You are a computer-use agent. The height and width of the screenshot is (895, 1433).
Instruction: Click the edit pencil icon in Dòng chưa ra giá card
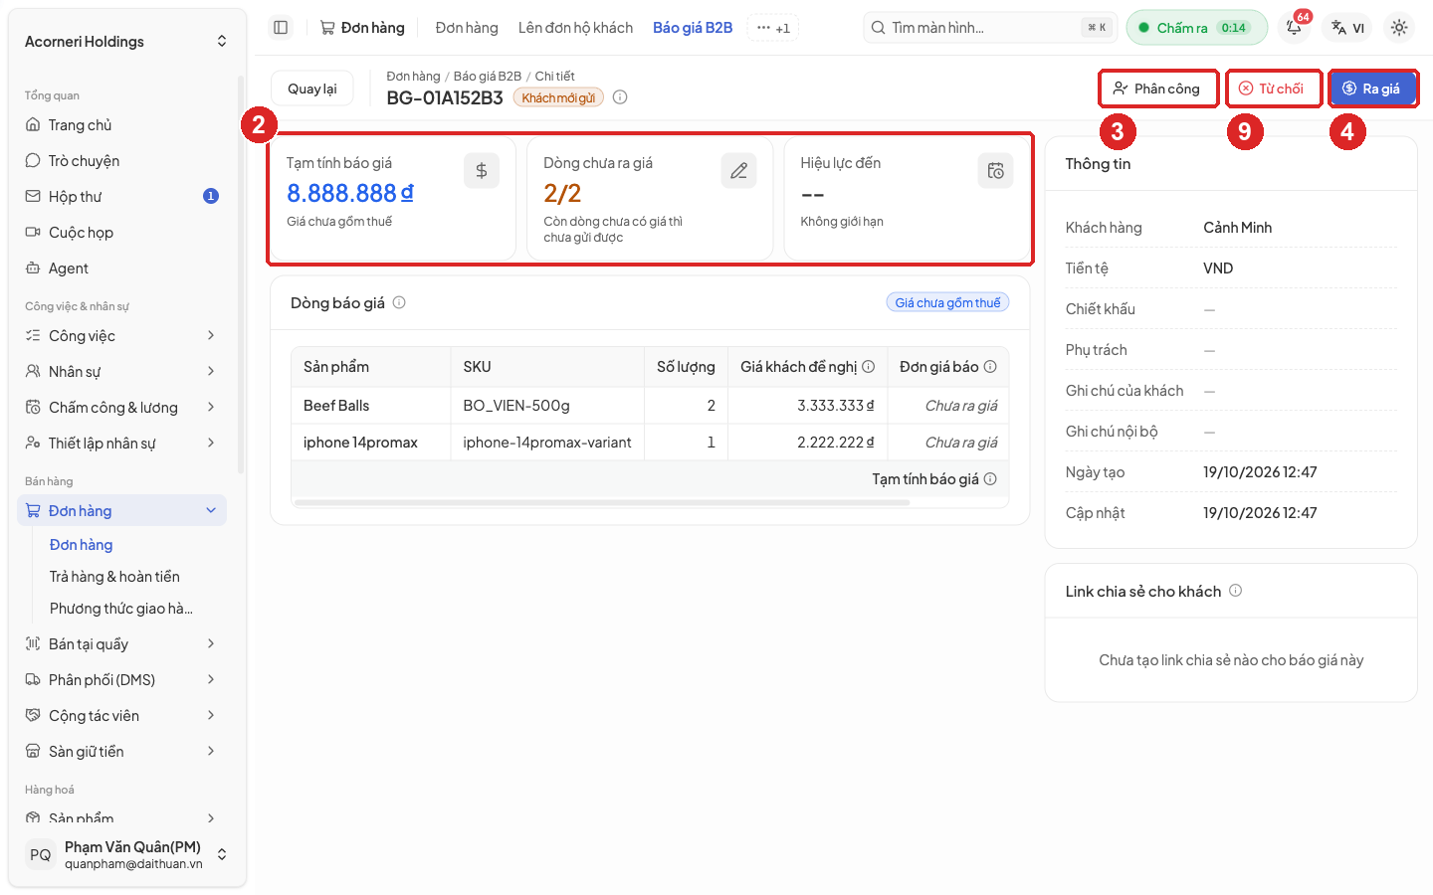pyautogui.click(x=738, y=171)
